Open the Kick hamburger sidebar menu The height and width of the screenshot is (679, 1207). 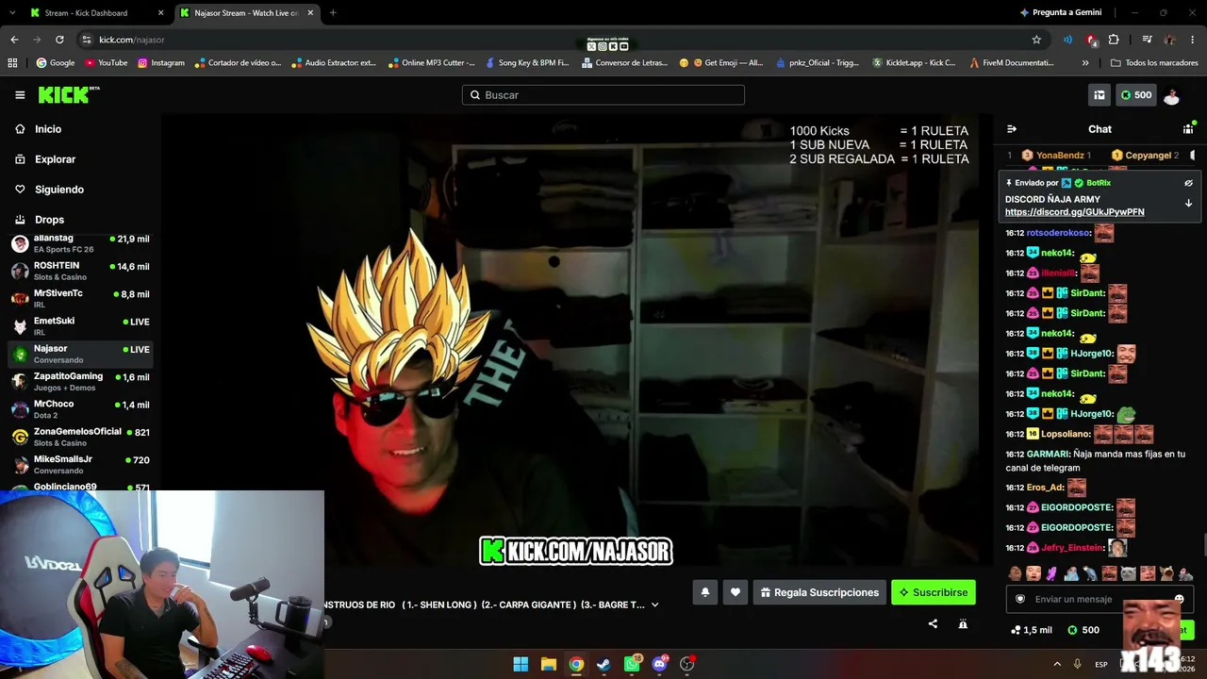(x=20, y=95)
